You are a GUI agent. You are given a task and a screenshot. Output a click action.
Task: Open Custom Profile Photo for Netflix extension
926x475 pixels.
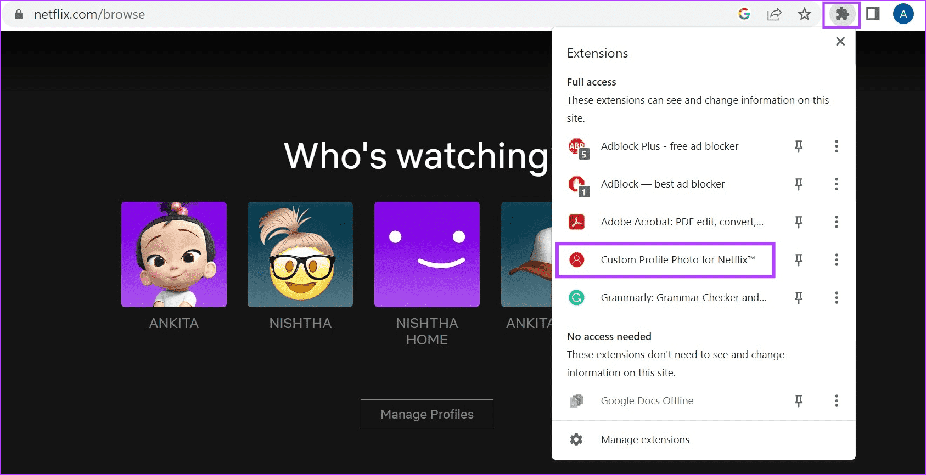tap(678, 260)
